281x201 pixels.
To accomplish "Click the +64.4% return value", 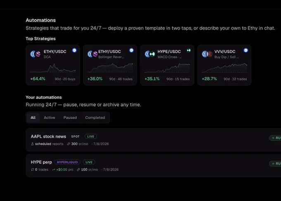I will (38, 79).
